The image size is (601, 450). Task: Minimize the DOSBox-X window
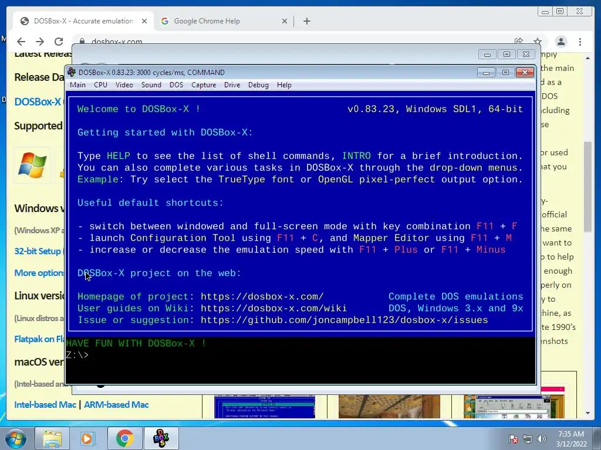tap(486, 72)
